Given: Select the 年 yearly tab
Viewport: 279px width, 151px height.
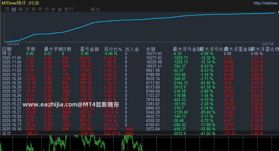Looking at the screenshot, I should coord(40,9).
